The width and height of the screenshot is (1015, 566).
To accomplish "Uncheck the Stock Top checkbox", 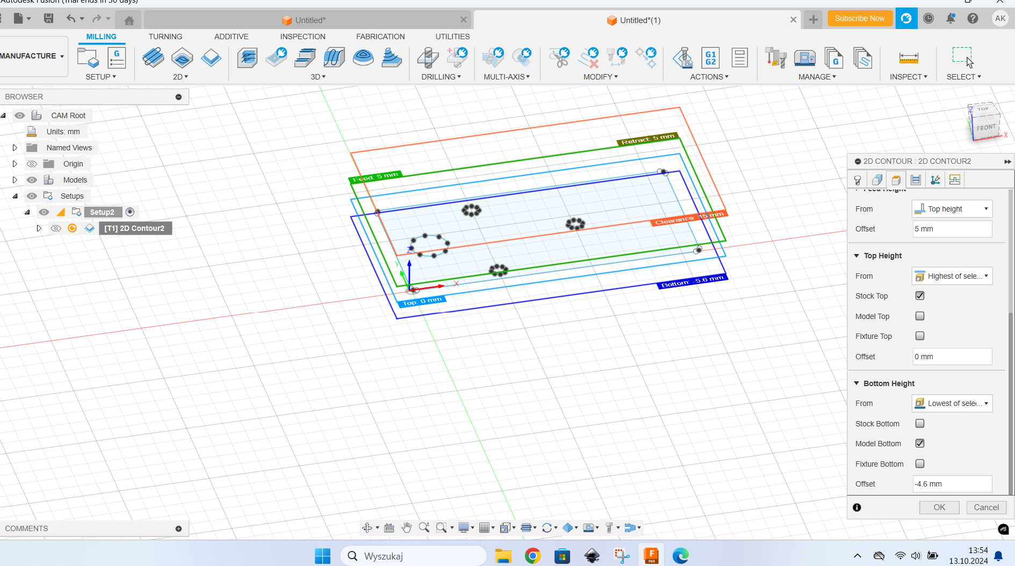I will click(x=920, y=295).
